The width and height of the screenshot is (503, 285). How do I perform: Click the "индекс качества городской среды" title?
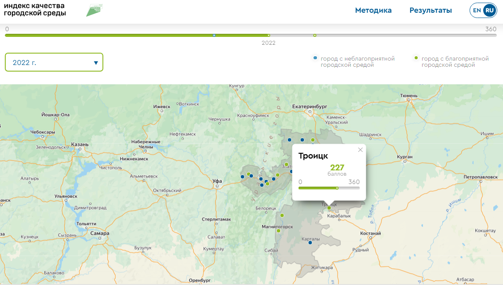tap(35, 10)
